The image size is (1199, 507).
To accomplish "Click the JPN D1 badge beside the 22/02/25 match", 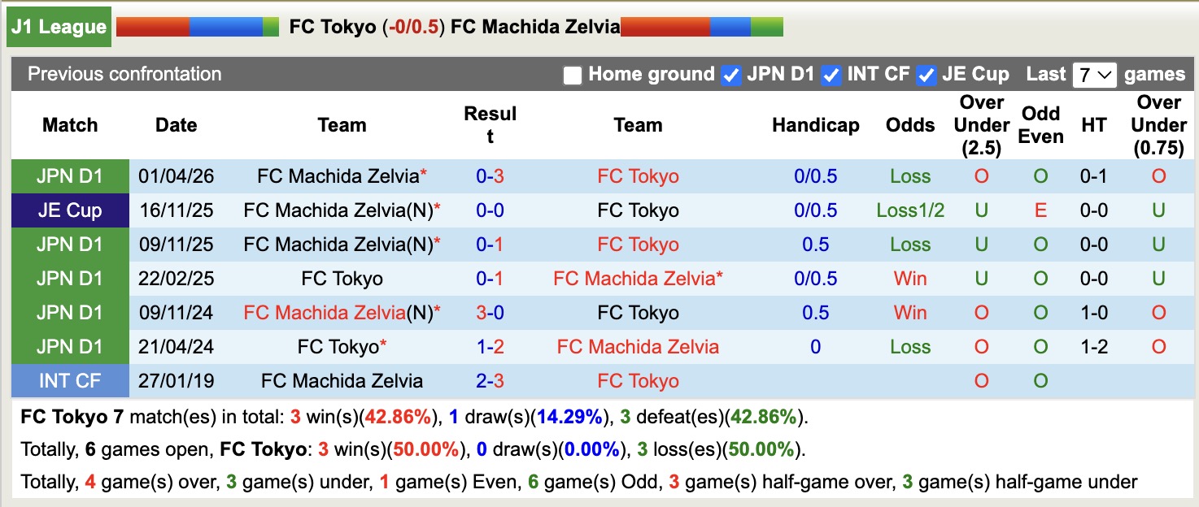I will point(69,278).
